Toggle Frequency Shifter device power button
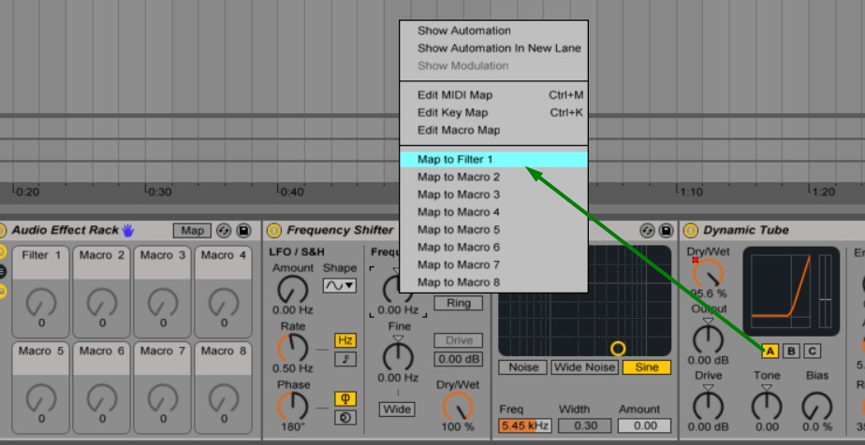The image size is (865, 445). [274, 231]
